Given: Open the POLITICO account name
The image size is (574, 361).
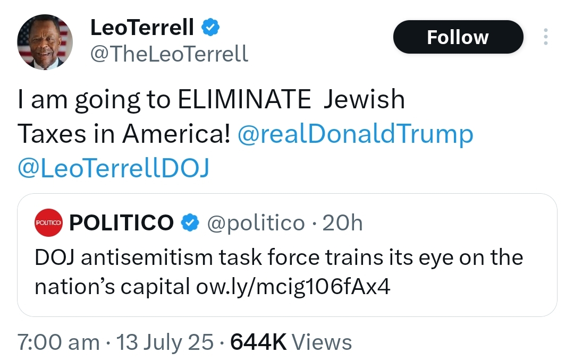Looking at the screenshot, I should (121, 223).
